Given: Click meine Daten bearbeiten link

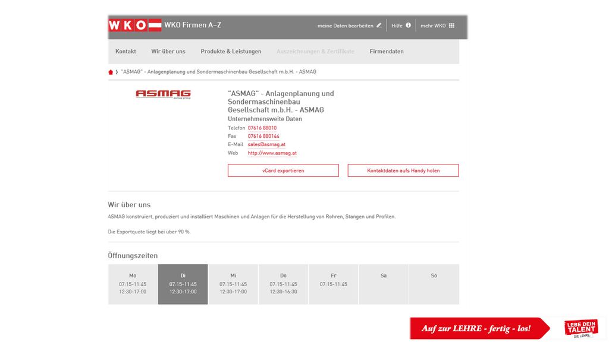Looking at the screenshot, I should pos(346,26).
